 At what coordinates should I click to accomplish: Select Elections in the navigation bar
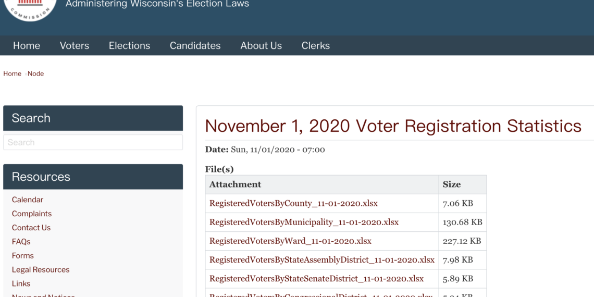(130, 46)
